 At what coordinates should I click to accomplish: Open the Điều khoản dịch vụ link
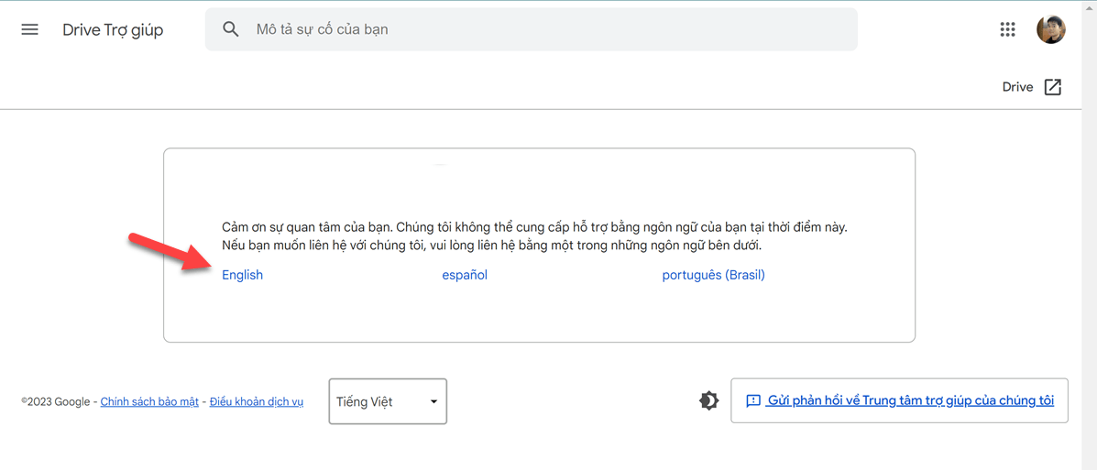click(x=256, y=401)
